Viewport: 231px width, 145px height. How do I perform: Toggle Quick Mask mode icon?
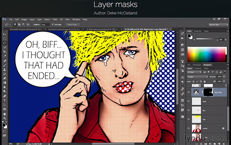point(5,131)
